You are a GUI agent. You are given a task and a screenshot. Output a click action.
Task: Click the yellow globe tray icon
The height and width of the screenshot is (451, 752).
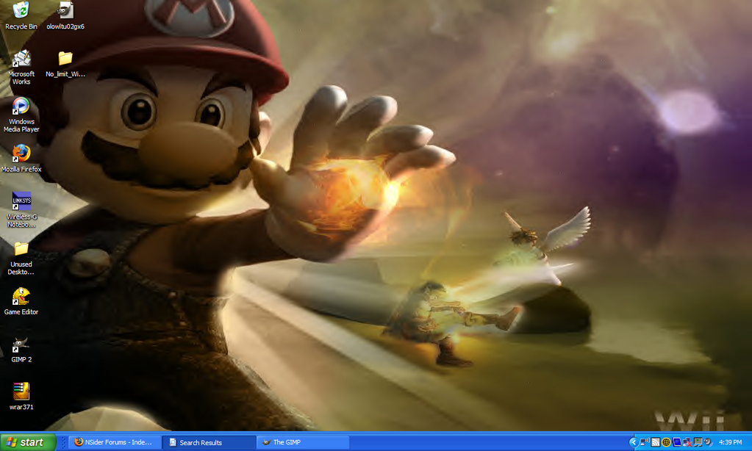(666, 442)
